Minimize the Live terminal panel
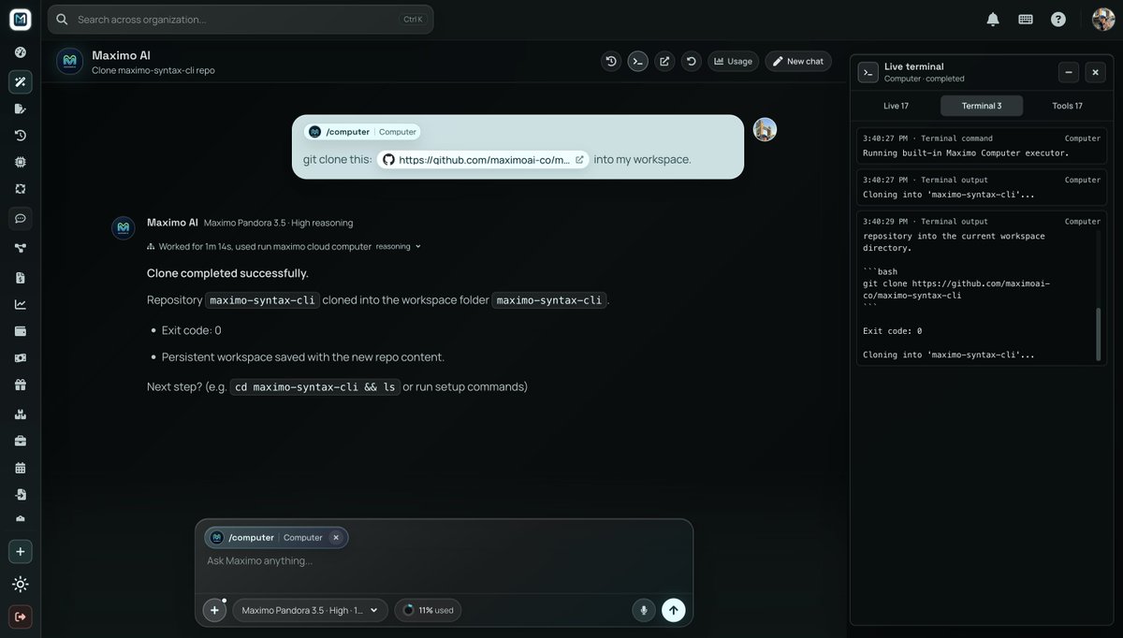Viewport: 1123px width, 638px height. (x=1069, y=72)
